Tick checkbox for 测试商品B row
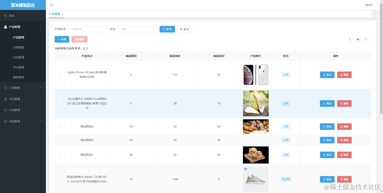The height and width of the screenshot is (193, 383). click(x=59, y=140)
